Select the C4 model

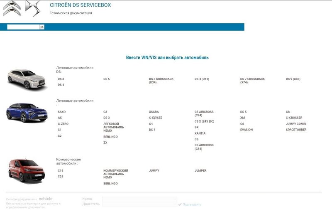(151, 124)
